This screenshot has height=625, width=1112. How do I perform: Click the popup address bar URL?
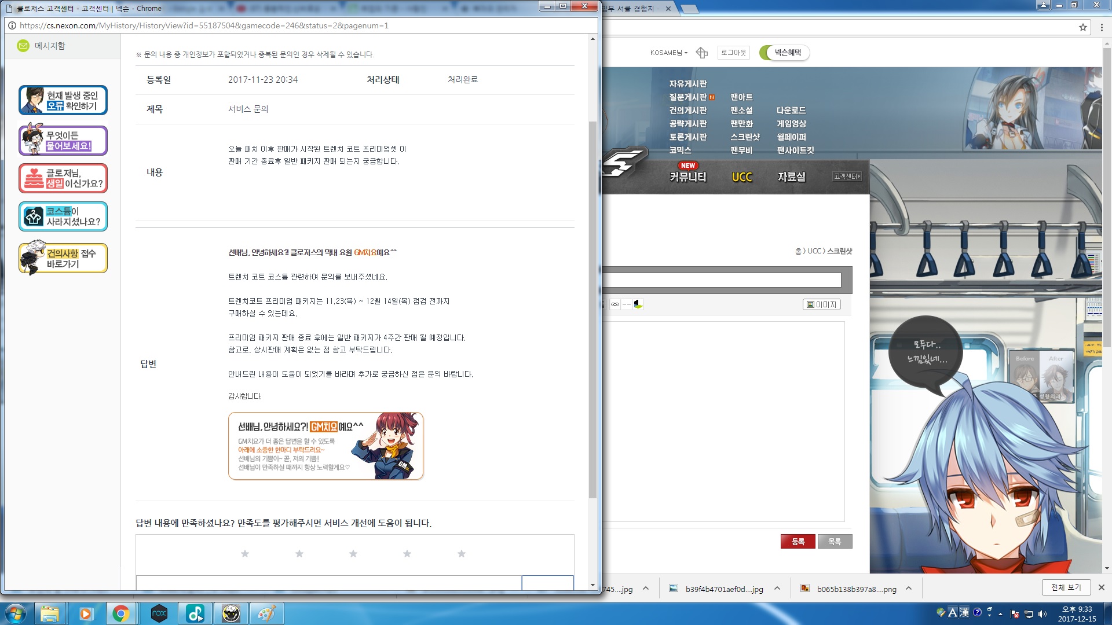204,25
